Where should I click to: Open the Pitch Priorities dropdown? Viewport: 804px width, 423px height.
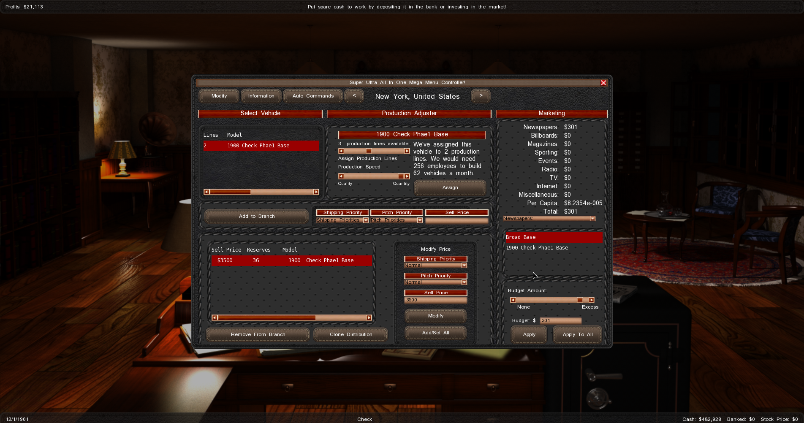pos(419,220)
